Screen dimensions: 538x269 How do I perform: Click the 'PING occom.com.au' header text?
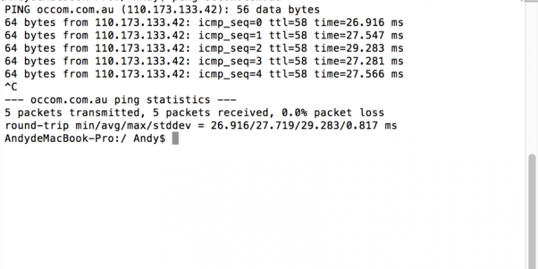coord(59,9)
